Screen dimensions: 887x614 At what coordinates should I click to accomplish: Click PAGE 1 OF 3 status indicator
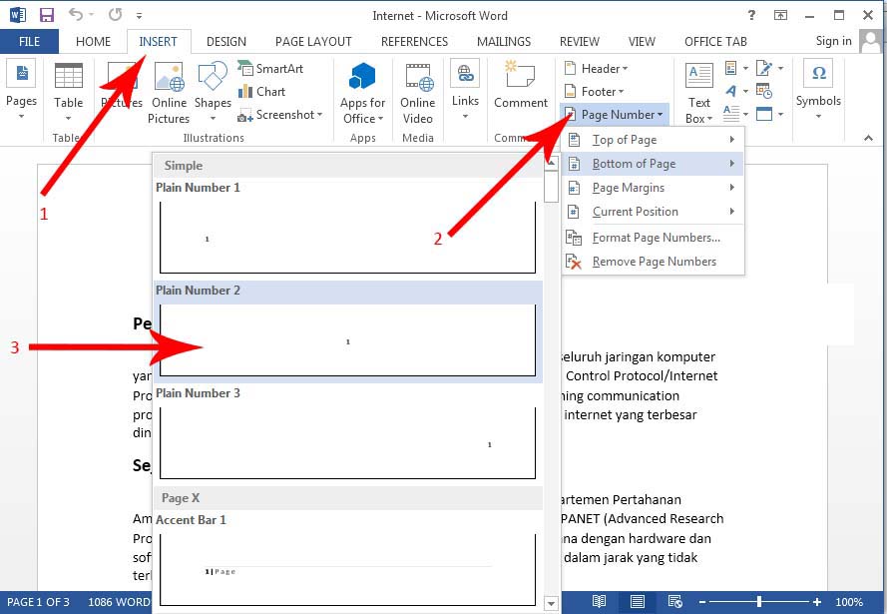point(39,602)
